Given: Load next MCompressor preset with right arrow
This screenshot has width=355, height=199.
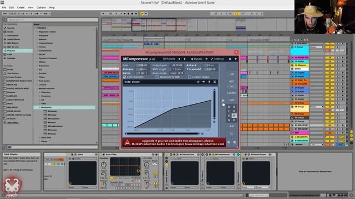Looking at the screenshot, I should tap(185, 59).
